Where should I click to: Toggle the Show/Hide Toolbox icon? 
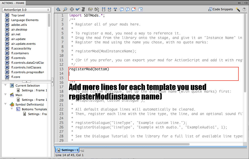[141, 9]
